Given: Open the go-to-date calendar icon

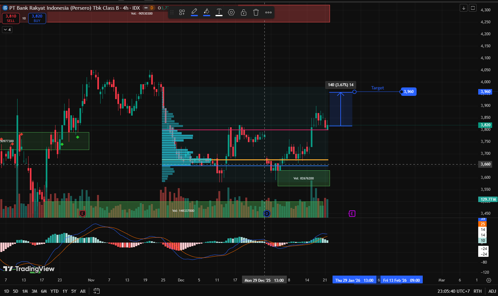Looking at the screenshot, I should coord(96,291).
